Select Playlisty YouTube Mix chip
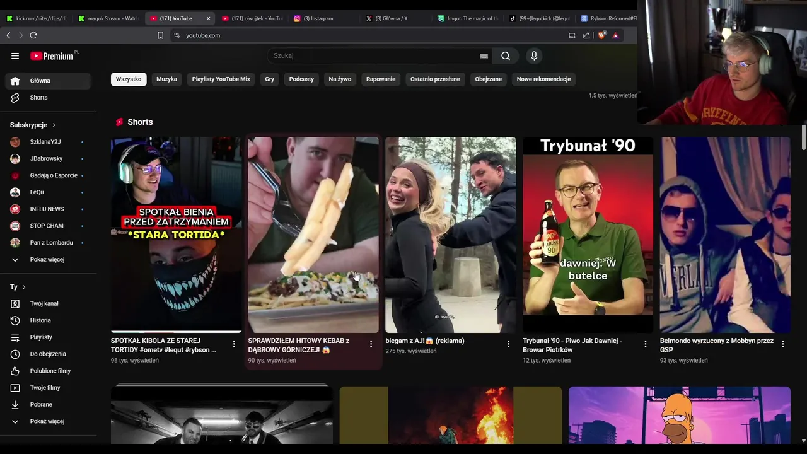807x454 pixels. click(x=221, y=79)
